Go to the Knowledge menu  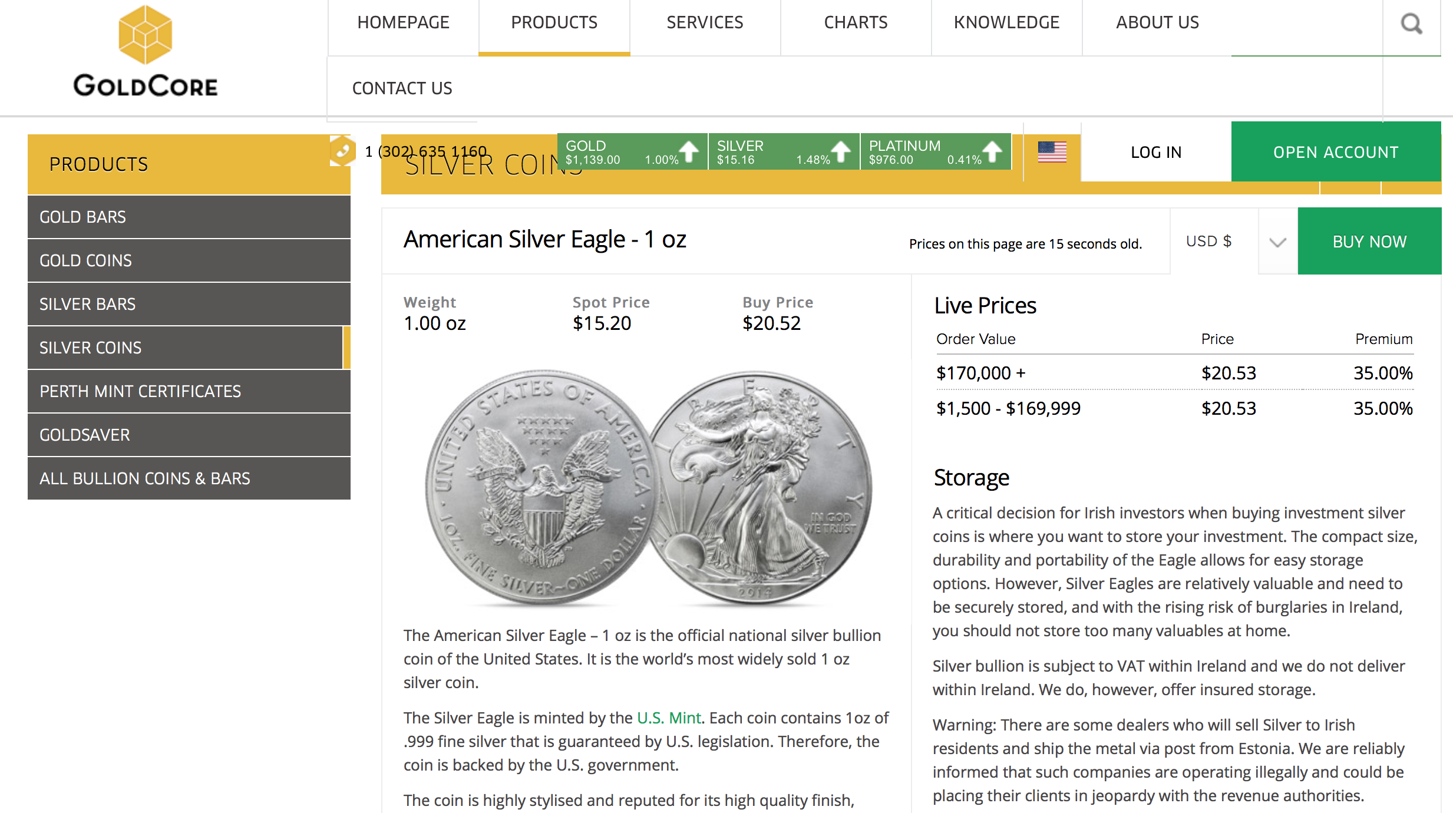click(1006, 23)
